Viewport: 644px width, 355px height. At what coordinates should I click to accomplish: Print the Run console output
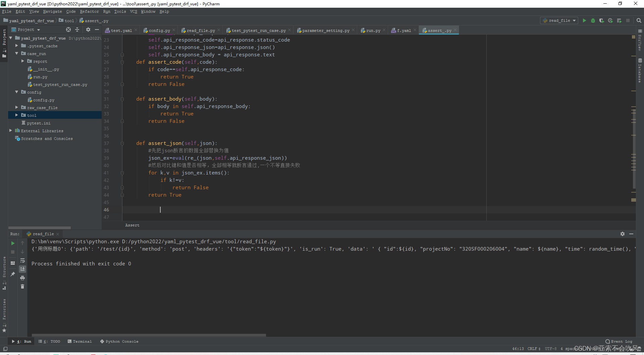[22, 278]
